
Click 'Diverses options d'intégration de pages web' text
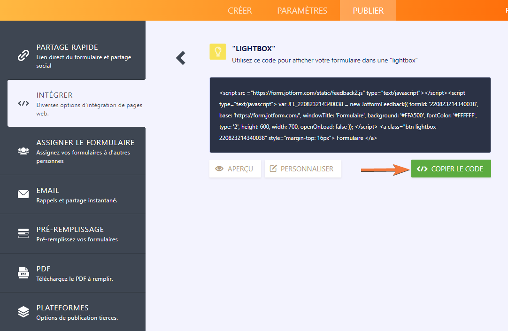89,109
